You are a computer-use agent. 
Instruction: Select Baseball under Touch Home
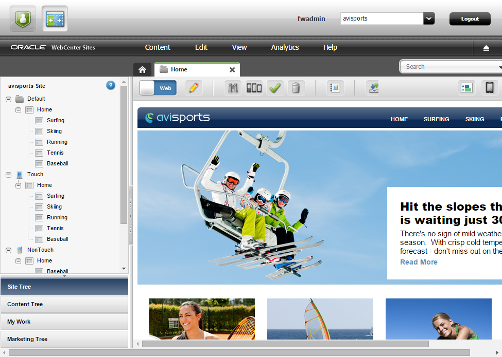(57, 239)
